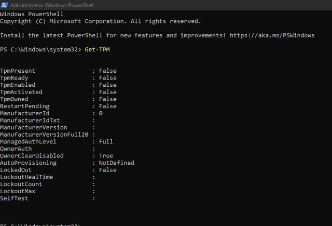Click the ManufacturerVersionFull20 property name
This screenshot has width=332, height=226.
44,135
